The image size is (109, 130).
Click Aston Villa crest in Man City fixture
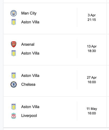pyautogui.click(x=13, y=22)
